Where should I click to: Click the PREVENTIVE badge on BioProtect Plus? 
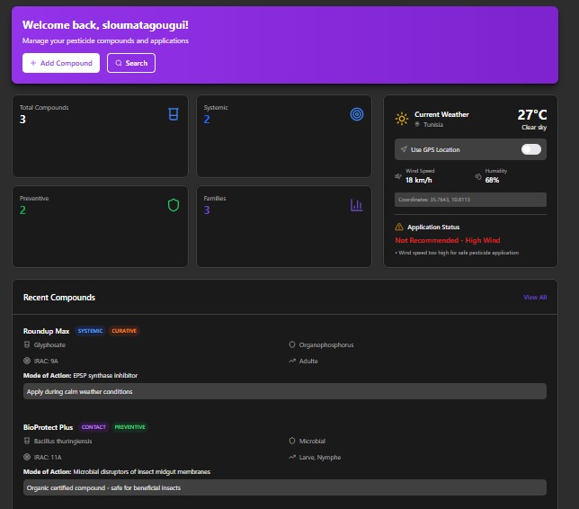pos(129,427)
